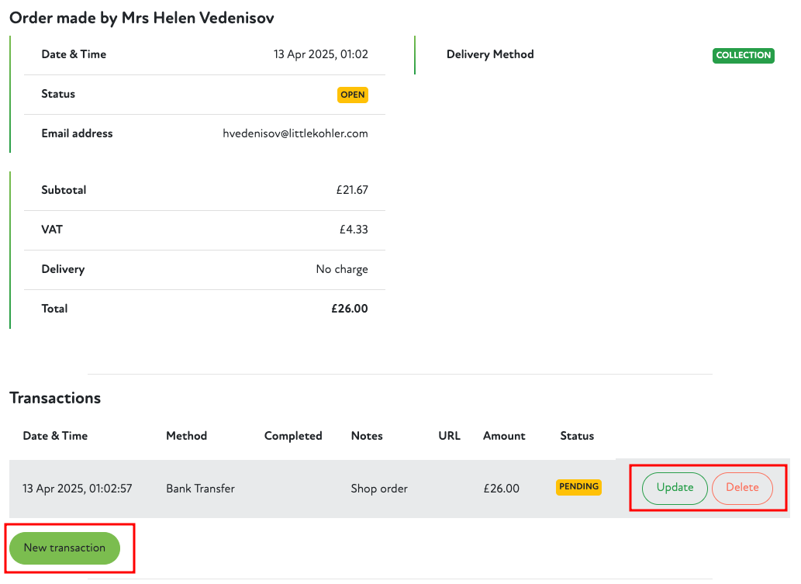
Task: Select the Notes column header
Action: 367,436
